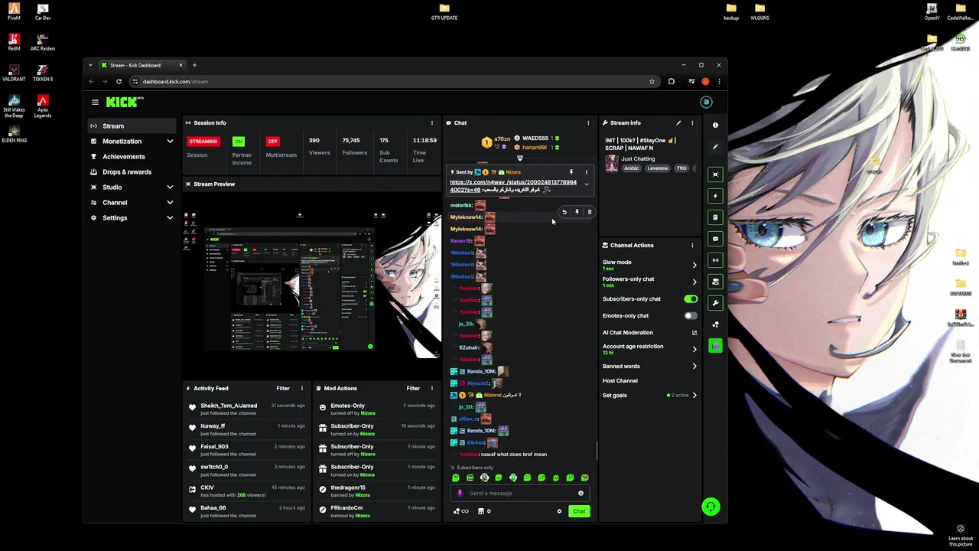The height and width of the screenshot is (551, 979).
Task: Toggle the Chat bubble widget icon
Action: 716,239
